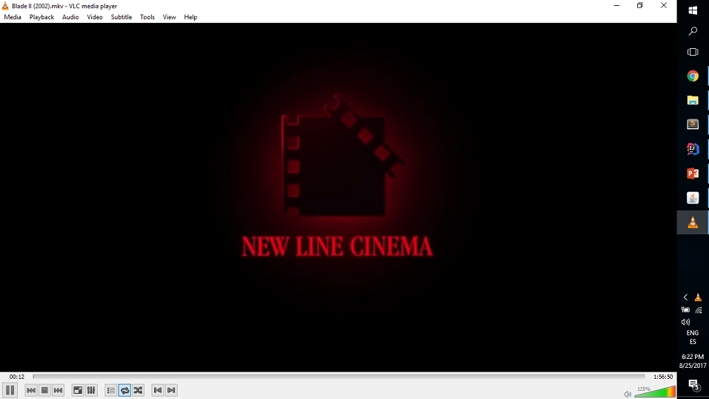Open the View menu
709x399 pixels.
coord(169,17)
